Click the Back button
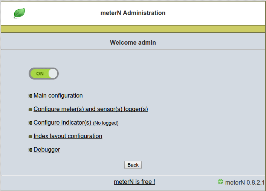This screenshot has width=266, height=191. [x=133, y=165]
